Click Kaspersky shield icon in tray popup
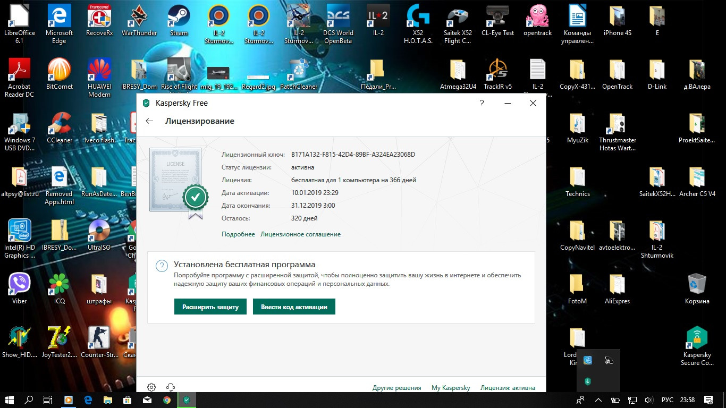726x408 pixels. click(588, 381)
